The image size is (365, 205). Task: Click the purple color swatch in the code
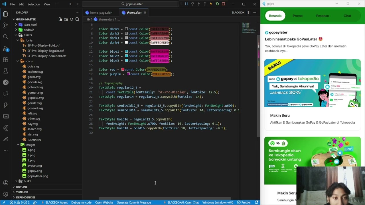[128, 74]
